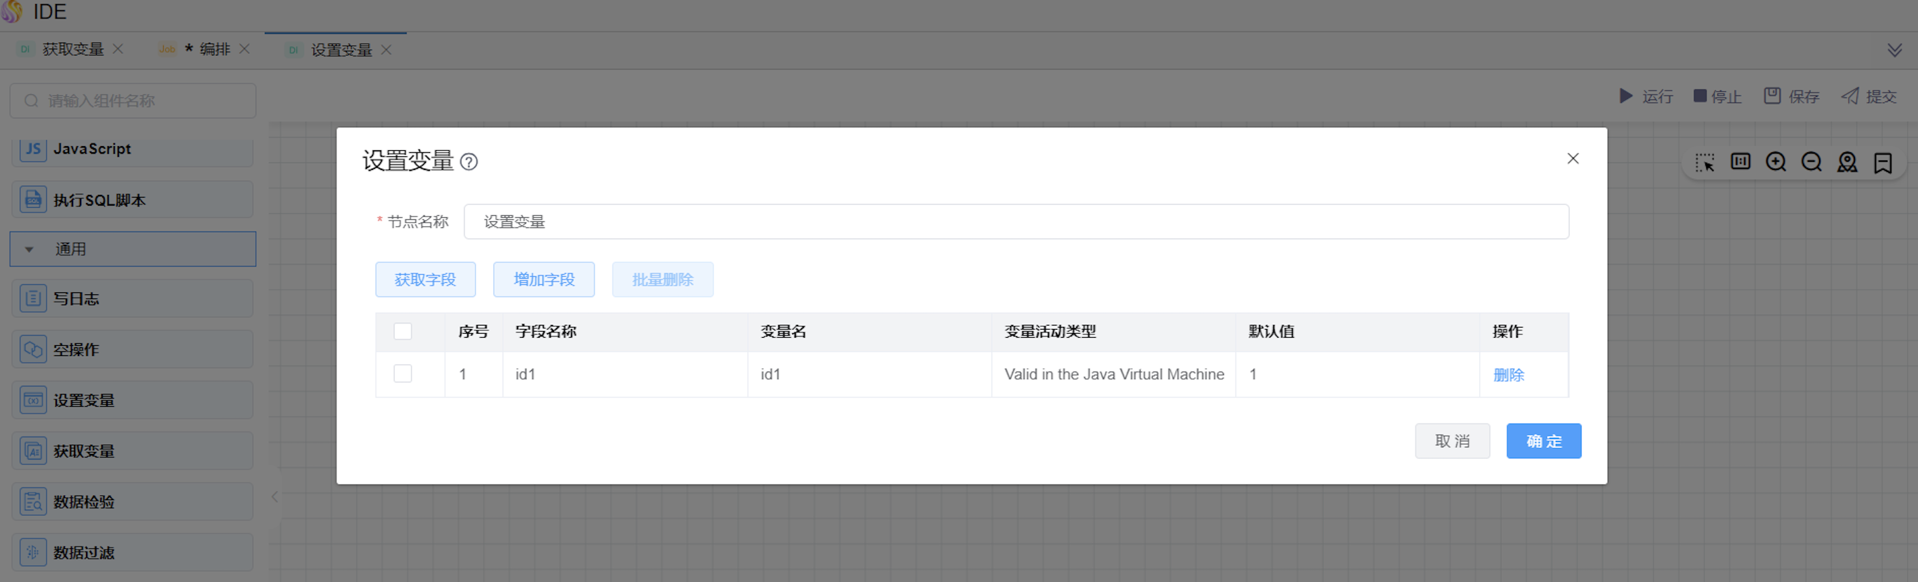This screenshot has height=582, width=1918.
Task: Click the 数据检验 component icon
Action: coord(33,501)
